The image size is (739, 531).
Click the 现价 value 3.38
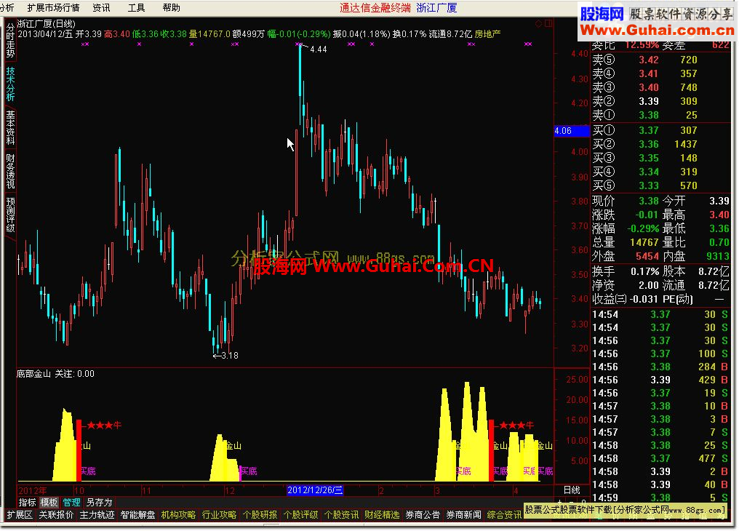pos(649,201)
